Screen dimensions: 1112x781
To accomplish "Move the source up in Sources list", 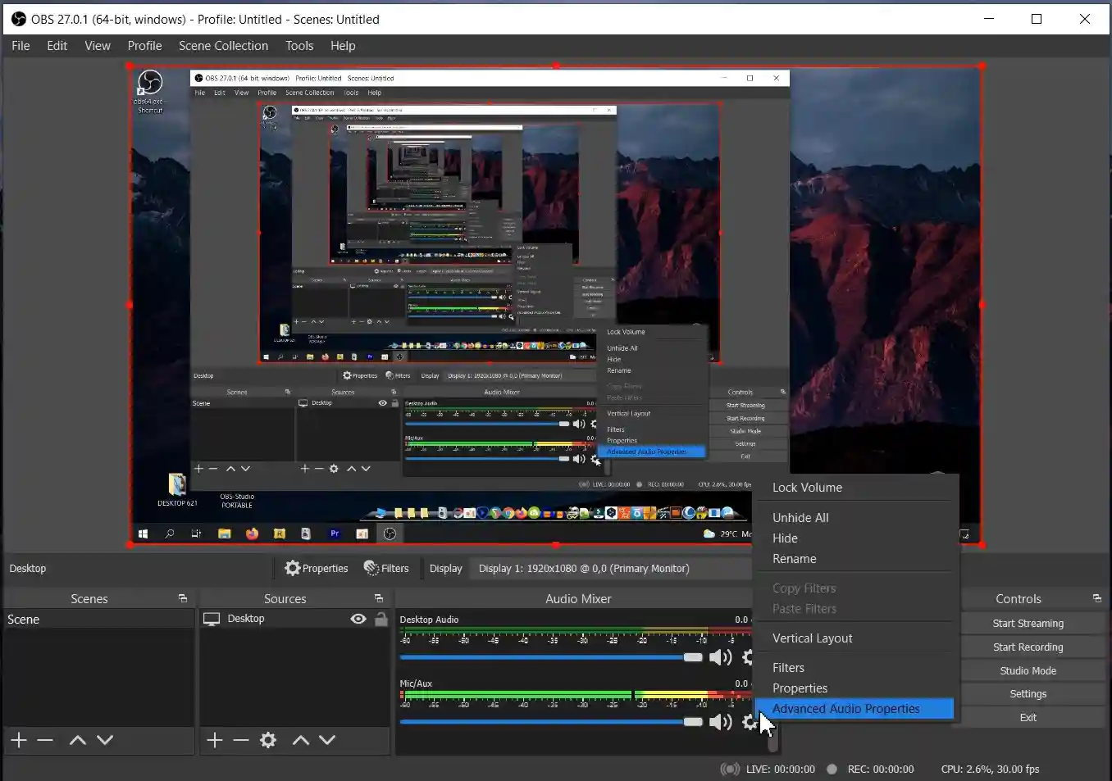I will coord(301,740).
